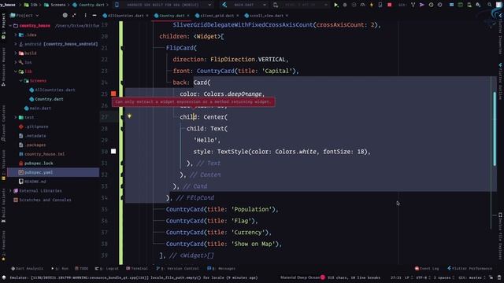The width and height of the screenshot is (504, 283).
Task: Open the Version Control tool window
Action: pyautogui.click(x=177, y=268)
